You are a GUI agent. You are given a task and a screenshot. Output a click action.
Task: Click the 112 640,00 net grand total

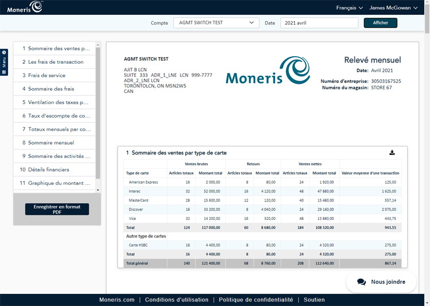325,263
